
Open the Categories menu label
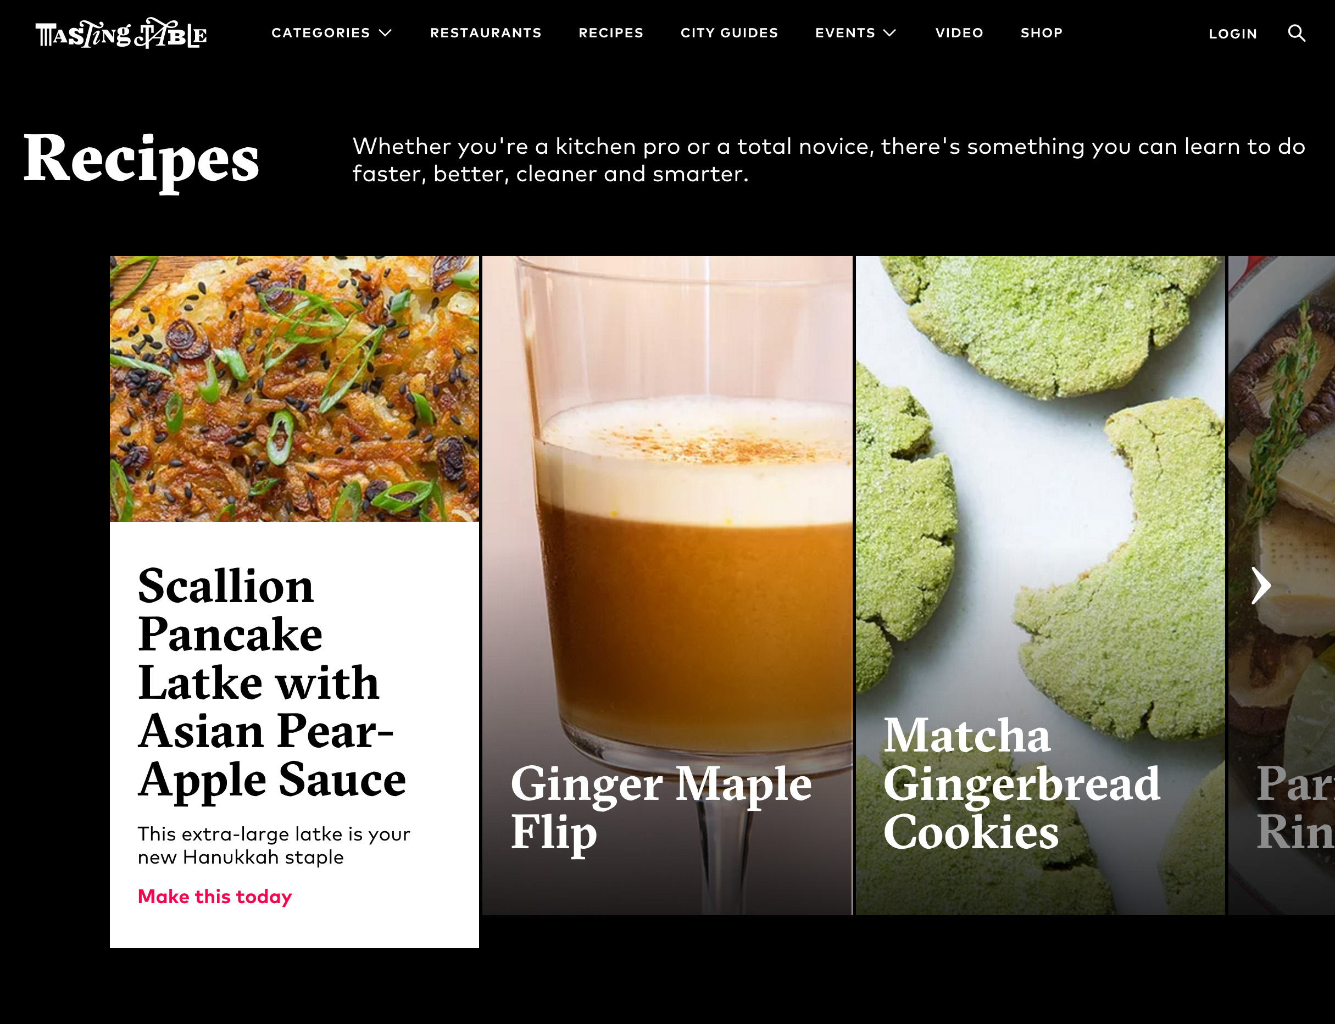[321, 33]
